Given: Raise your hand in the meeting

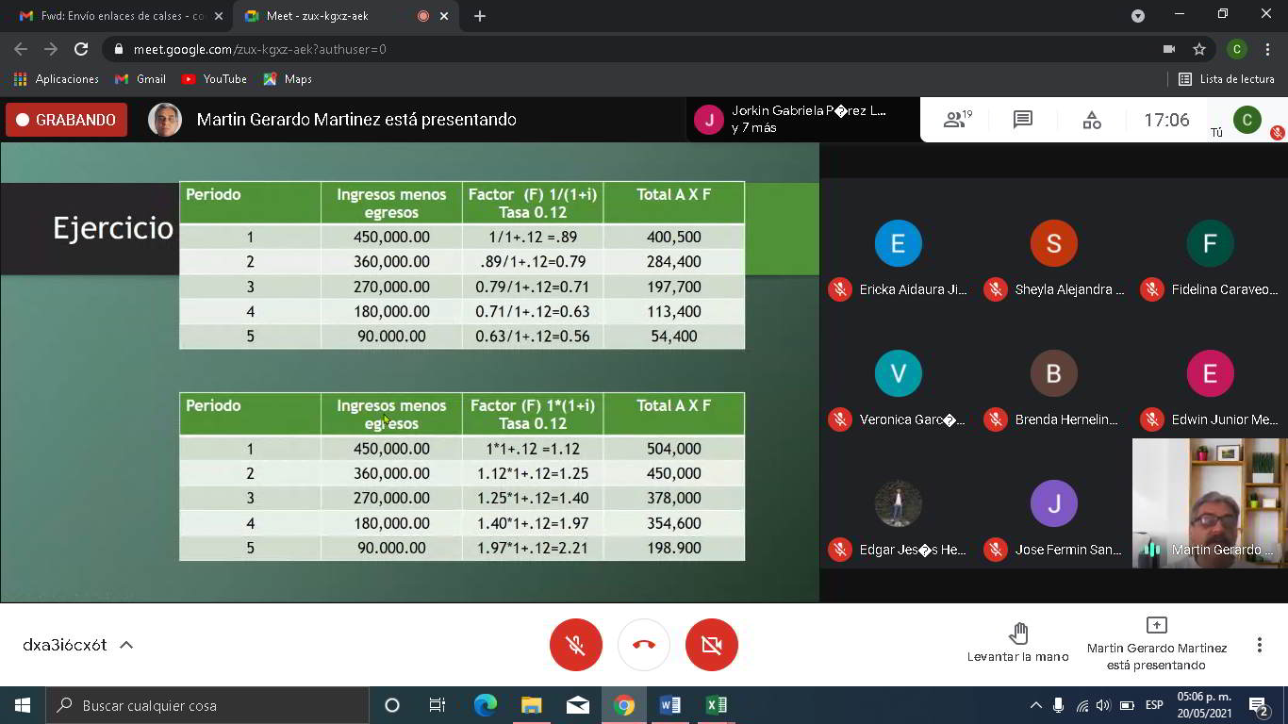Looking at the screenshot, I should click(1017, 642).
